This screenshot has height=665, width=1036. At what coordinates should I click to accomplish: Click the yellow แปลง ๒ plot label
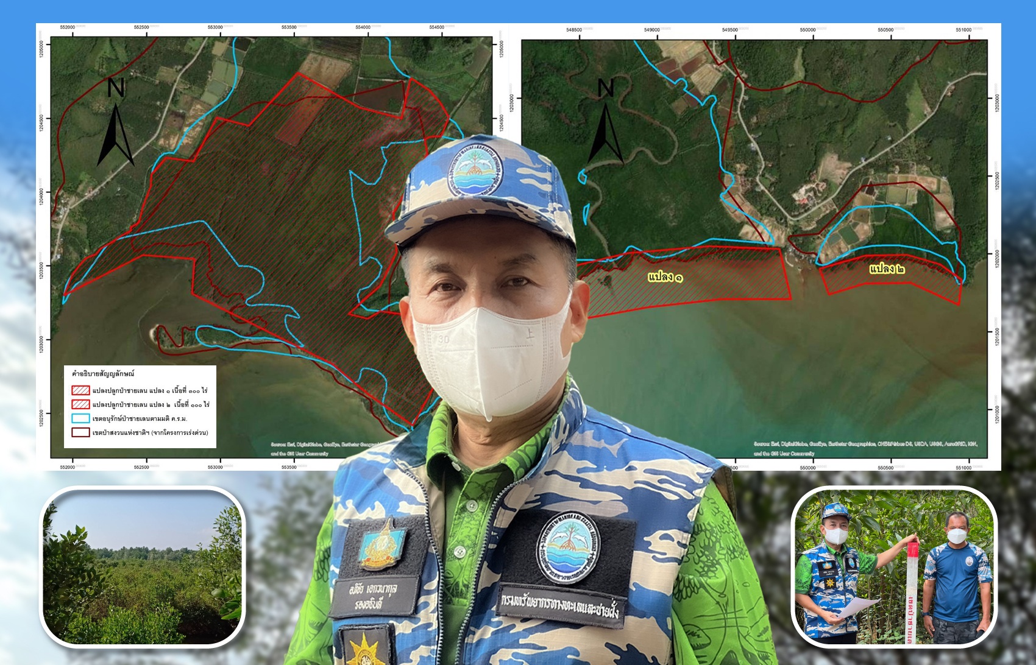[x=887, y=269]
